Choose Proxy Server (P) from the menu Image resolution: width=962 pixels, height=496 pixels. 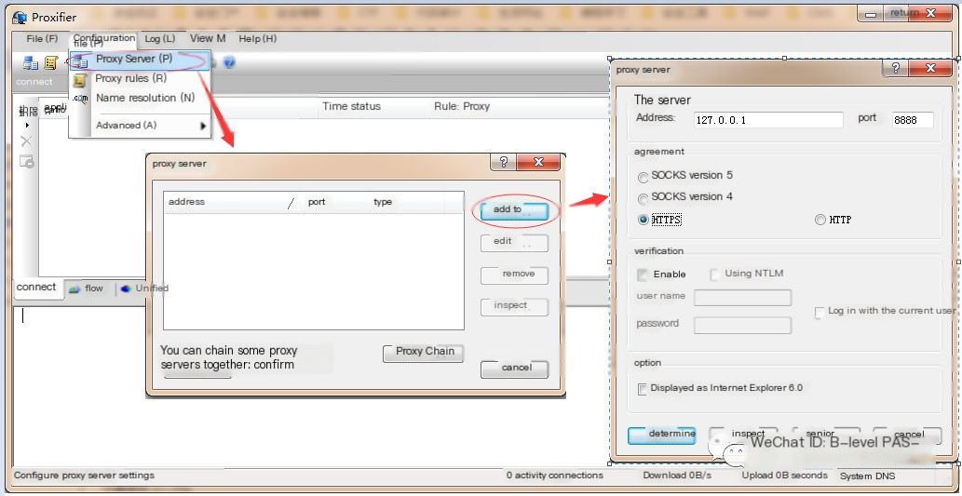[141, 60]
